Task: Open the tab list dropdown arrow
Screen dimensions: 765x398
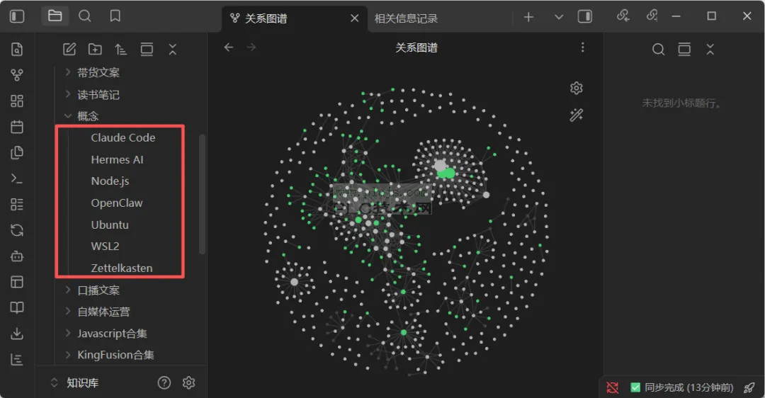Action: click(559, 17)
